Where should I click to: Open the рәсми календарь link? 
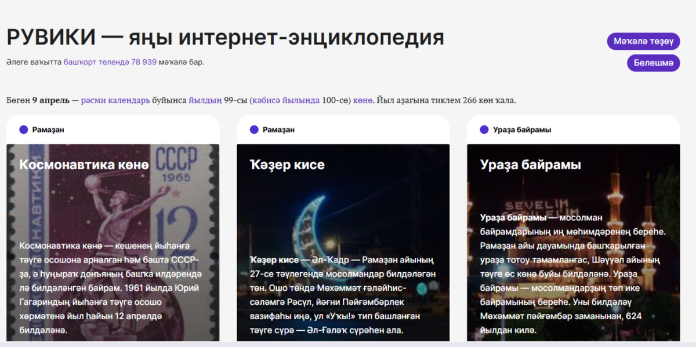click(115, 100)
